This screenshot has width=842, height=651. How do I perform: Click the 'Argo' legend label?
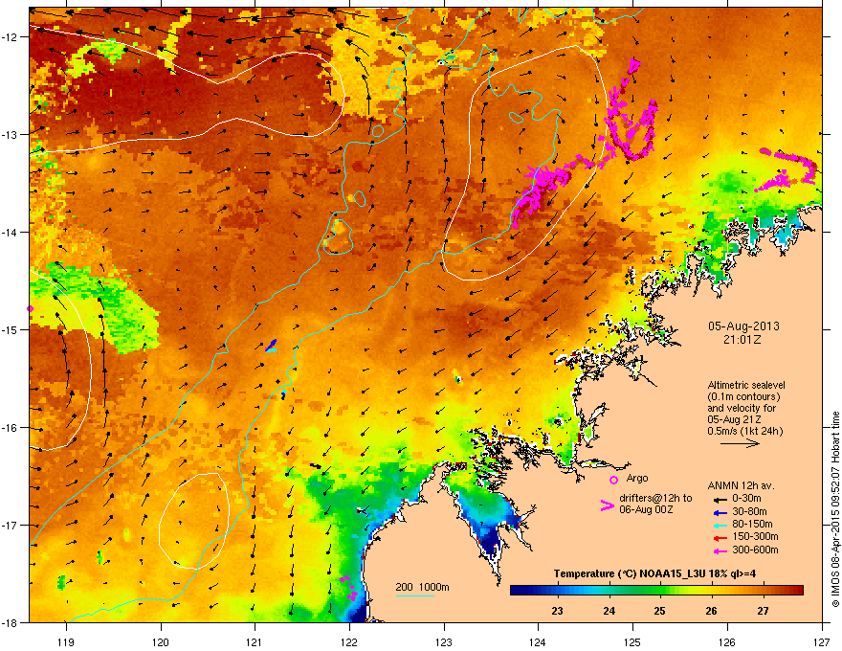pyautogui.click(x=637, y=478)
